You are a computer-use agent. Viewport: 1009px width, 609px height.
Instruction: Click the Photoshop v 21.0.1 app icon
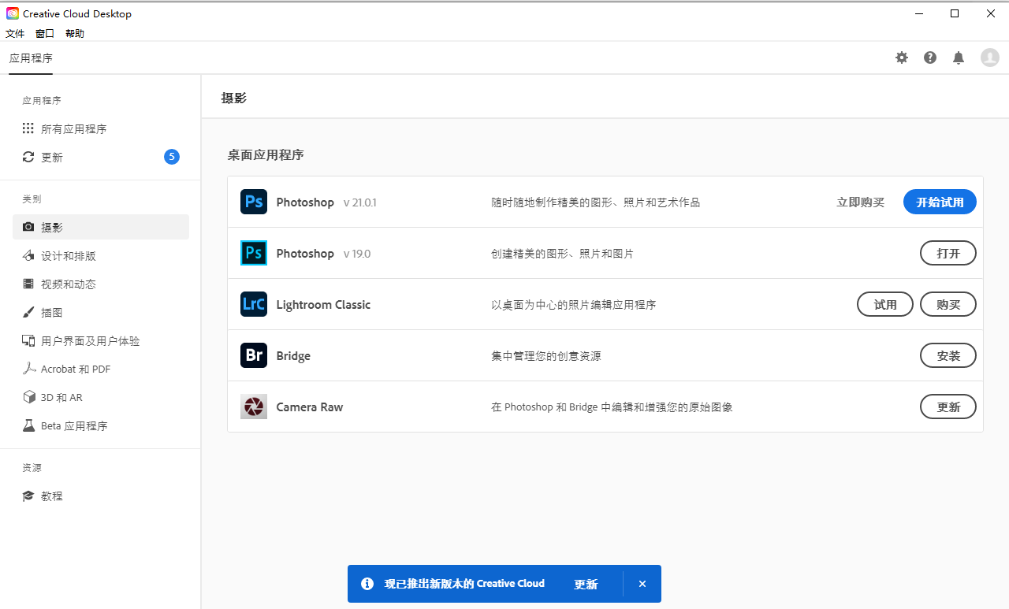coord(254,202)
